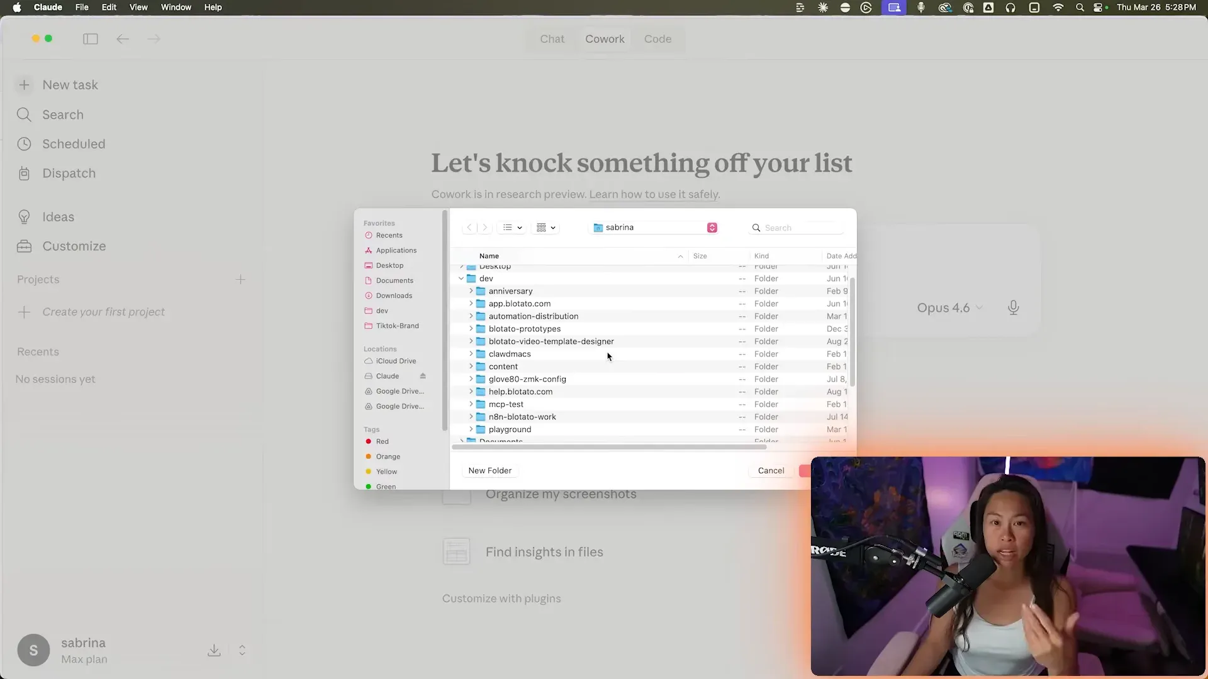Eject the Claude volume
The width and height of the screenshot is (1208, 679).
click(423, 376)
